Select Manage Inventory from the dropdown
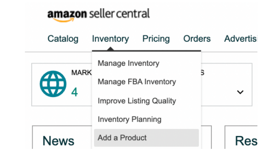The width and height of the screenshot is (274, 159). click(128, 63)
